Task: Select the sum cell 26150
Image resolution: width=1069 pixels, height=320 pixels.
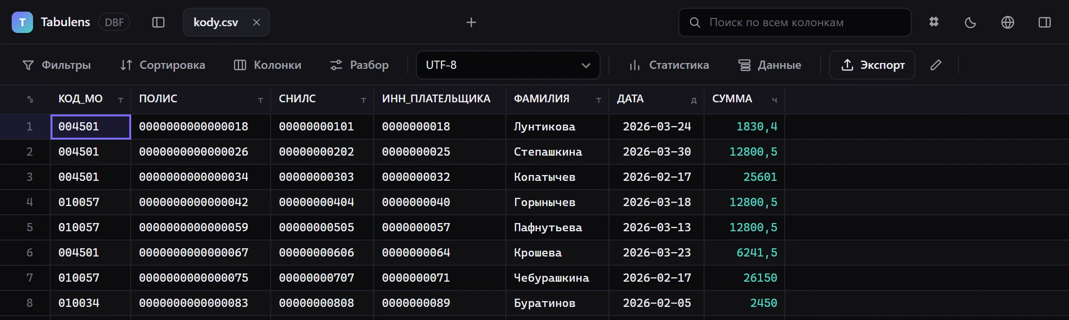Action: tap(744, 278)
